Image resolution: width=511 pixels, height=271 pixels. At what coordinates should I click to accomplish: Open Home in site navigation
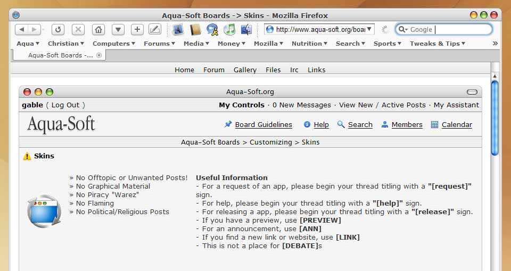point(184,70)
